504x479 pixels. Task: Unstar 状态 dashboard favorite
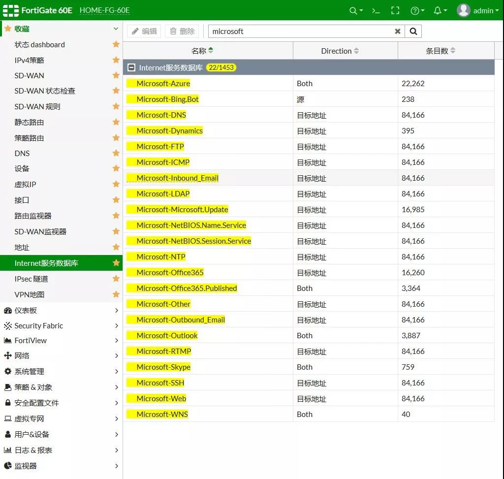pos(116,44)
